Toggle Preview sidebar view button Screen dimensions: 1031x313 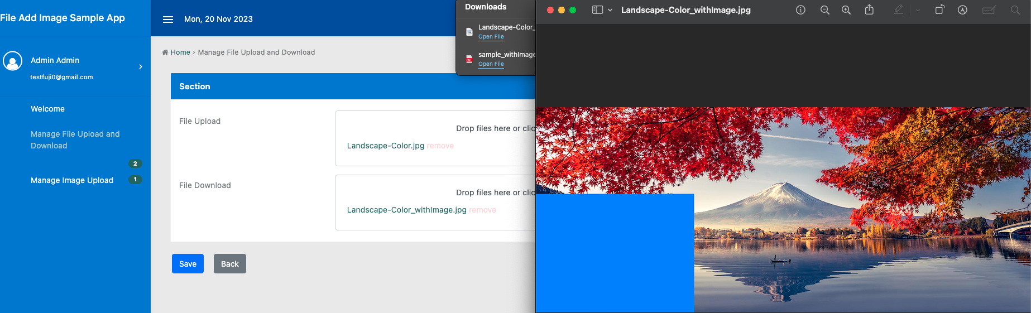click(597, 10)
